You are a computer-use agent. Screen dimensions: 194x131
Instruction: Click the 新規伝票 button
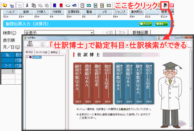[140, 33]
